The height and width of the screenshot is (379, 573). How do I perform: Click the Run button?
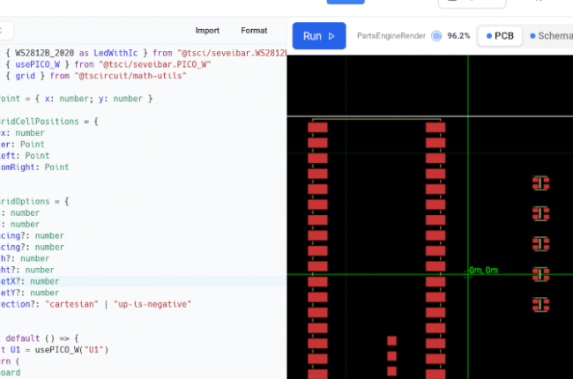click(x=319, y=36)
